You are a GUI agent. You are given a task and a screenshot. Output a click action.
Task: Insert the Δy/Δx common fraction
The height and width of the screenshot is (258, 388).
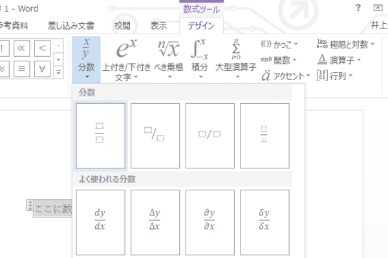(155, 222)
